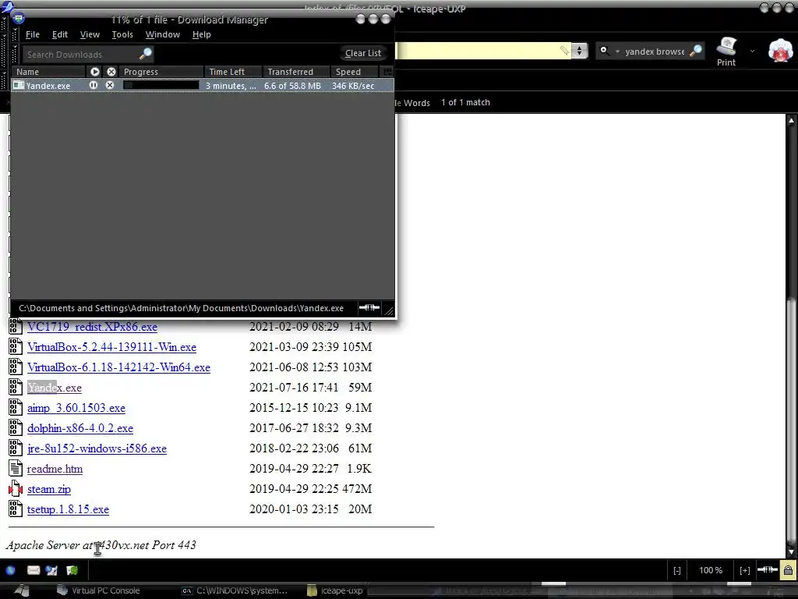Open the Window menu in Download Manager
798x599 pixels.
(162, 34)
